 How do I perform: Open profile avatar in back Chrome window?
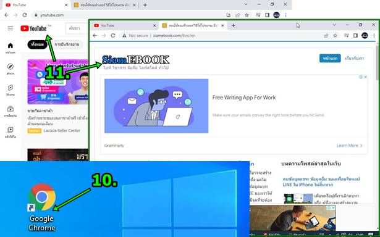click(x=276, y=15)
